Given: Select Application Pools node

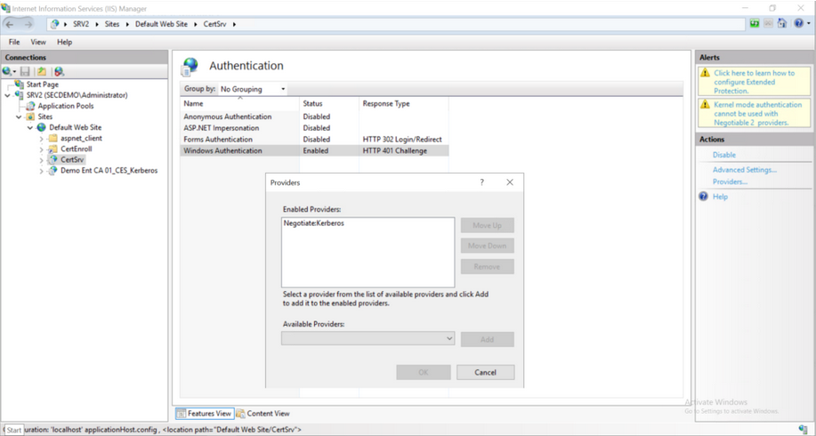Looking at the screenshot, I should tap(66, 106).
